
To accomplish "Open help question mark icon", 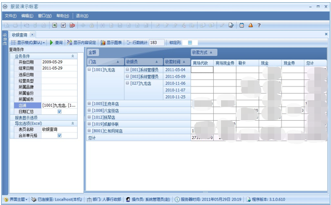I will coord(259,25).
